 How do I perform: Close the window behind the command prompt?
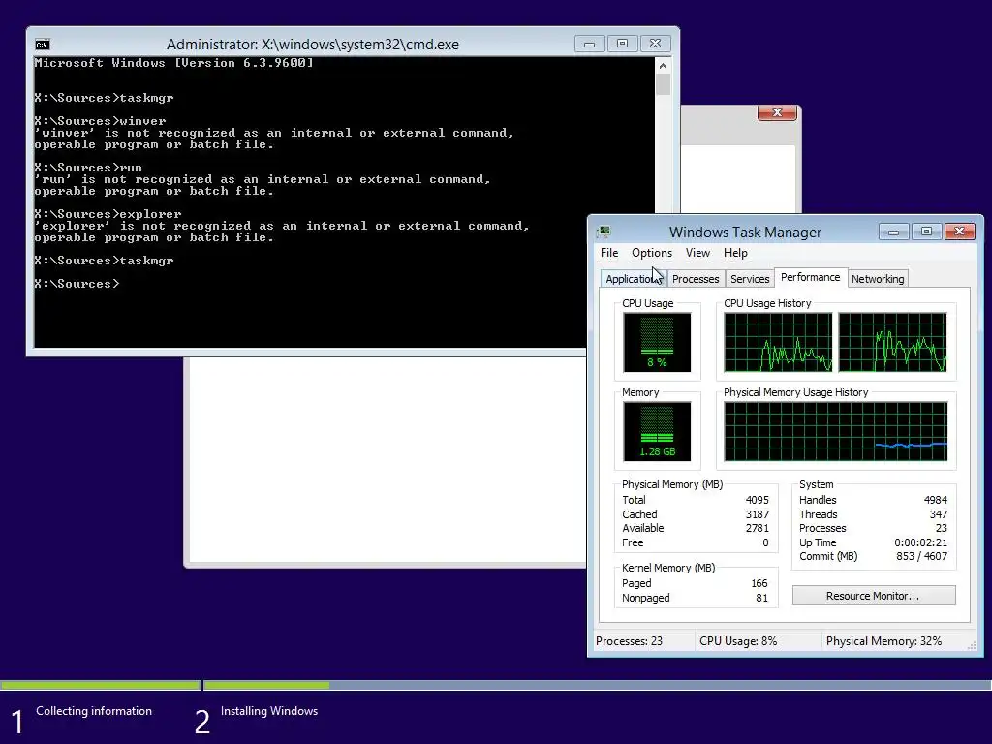point(777,112)
